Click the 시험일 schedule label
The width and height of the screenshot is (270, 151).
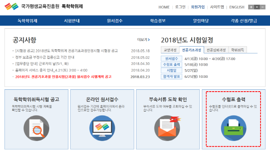[x=171, y=70]
